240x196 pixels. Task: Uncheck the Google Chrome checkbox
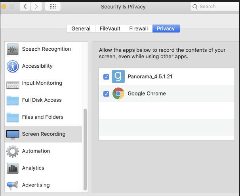pyautogui.click(x=106, y=94)
